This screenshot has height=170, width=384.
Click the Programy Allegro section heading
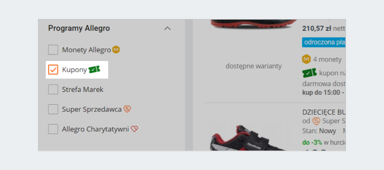[79, 28]
